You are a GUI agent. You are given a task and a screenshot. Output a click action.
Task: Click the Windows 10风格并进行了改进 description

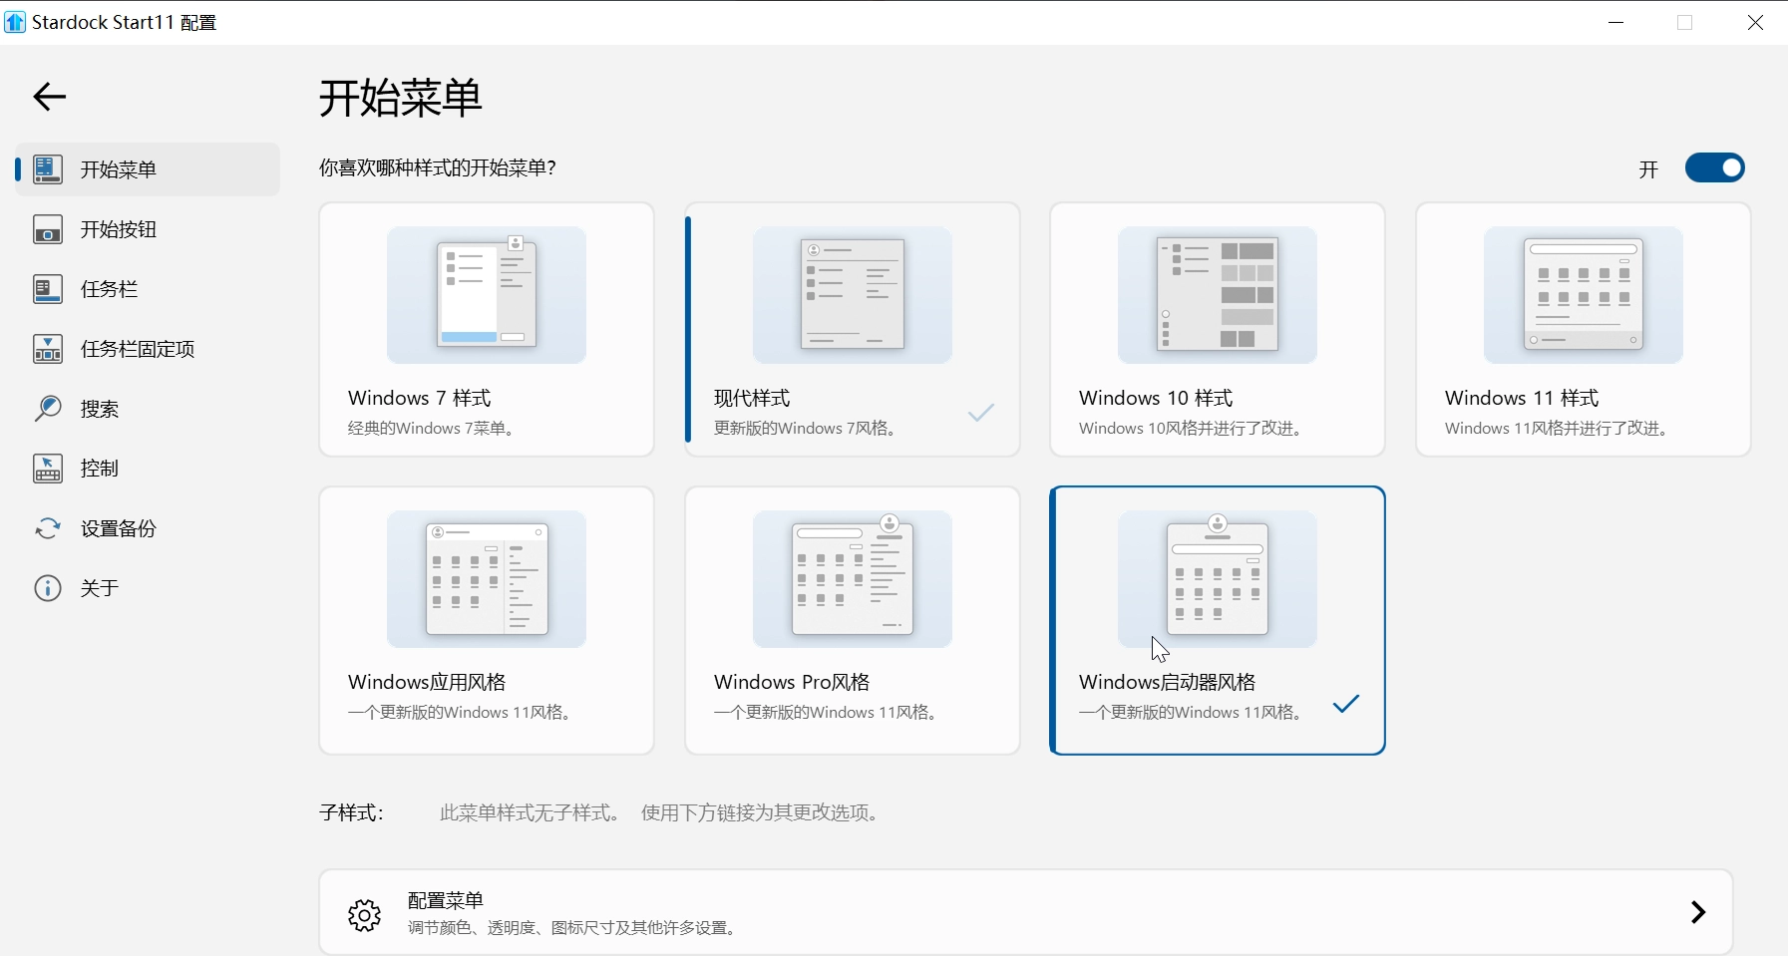point(1192,429)
